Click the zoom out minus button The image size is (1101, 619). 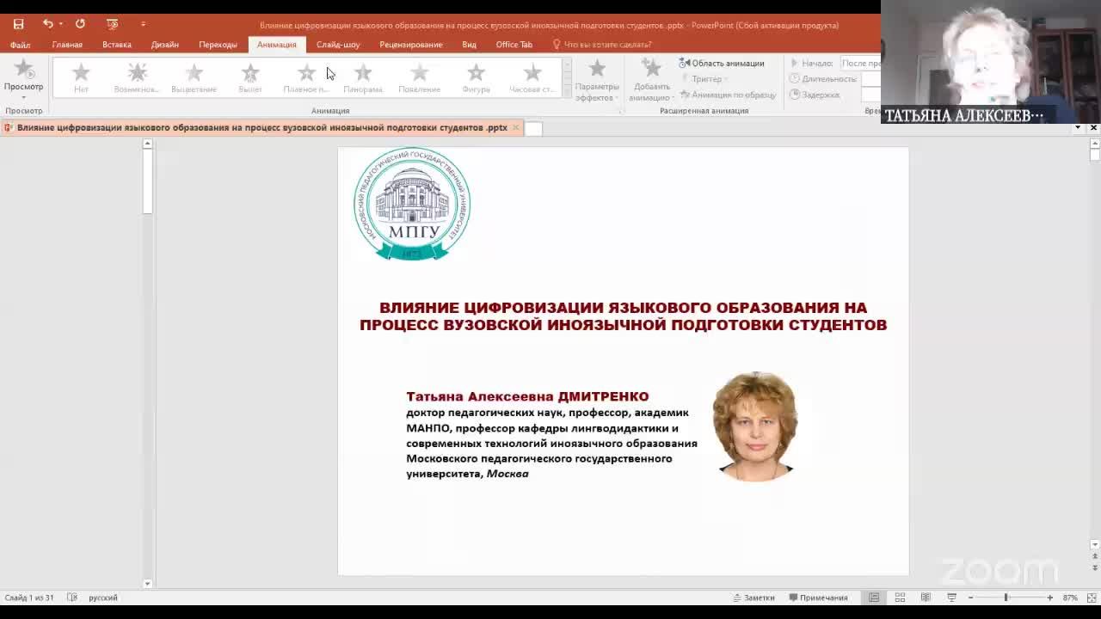tap(970, 598)
